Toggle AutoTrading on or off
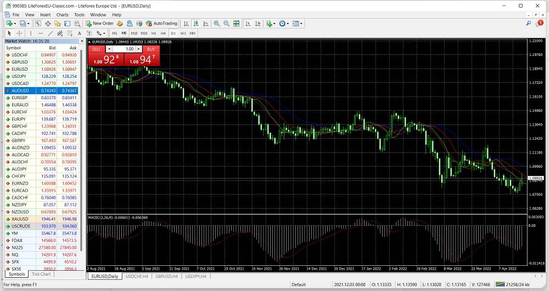Screen dimensions: 549x291 pos(162,24)
